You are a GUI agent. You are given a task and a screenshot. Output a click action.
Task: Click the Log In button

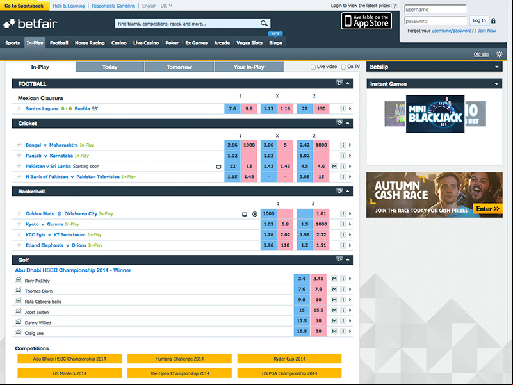(479, 20)
